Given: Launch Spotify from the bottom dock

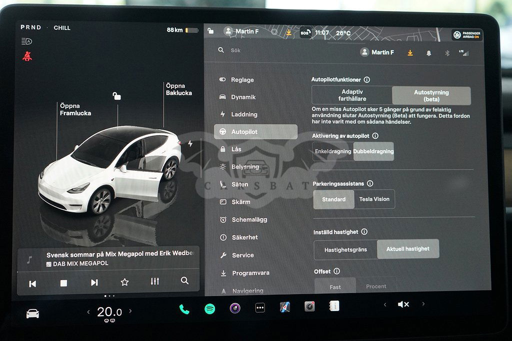Looking at the screenshot, I should tap(210, 309).
